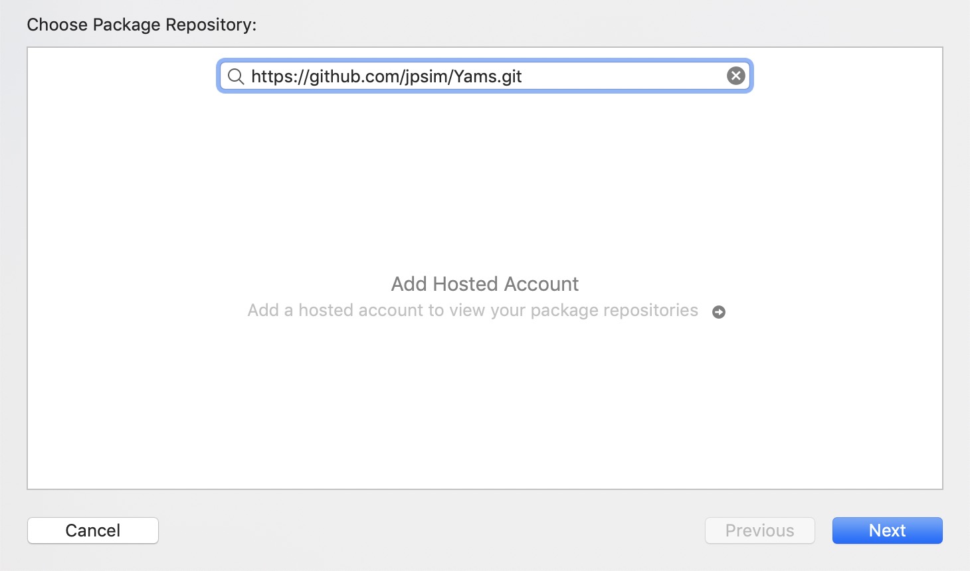Go back with the Previous button

tap(759, 530)
